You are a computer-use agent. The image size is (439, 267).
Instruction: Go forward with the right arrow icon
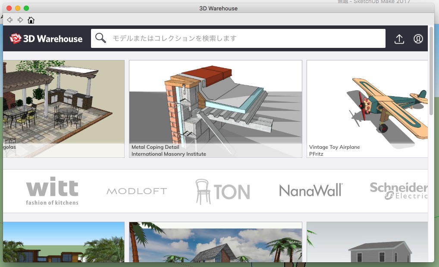pyautogui.click(x=20, y=20)
